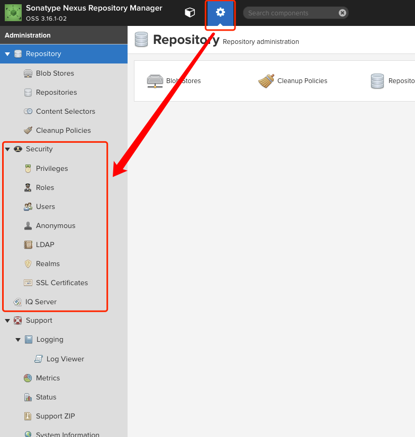Collapse the Support tree node
The image size is (415, 437).
[7, 321]
